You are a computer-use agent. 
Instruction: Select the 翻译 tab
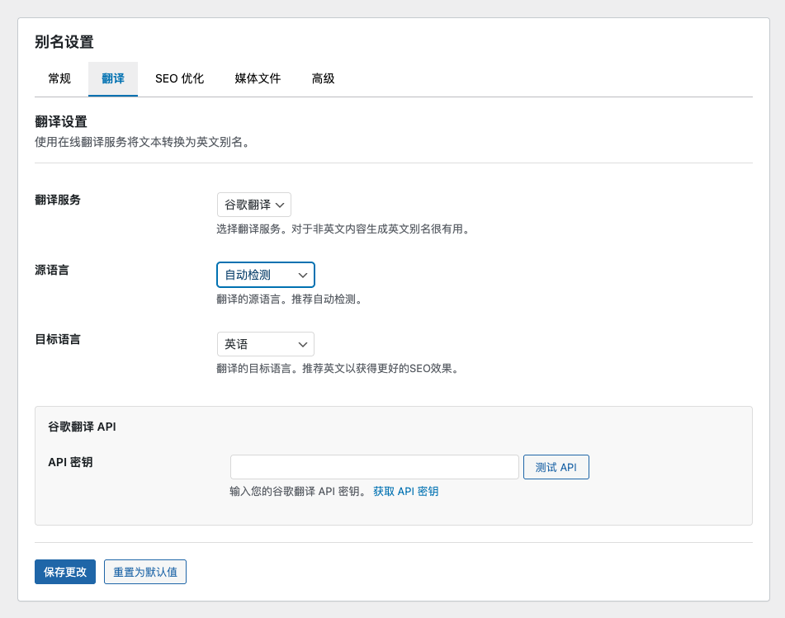tap(113, 79)
